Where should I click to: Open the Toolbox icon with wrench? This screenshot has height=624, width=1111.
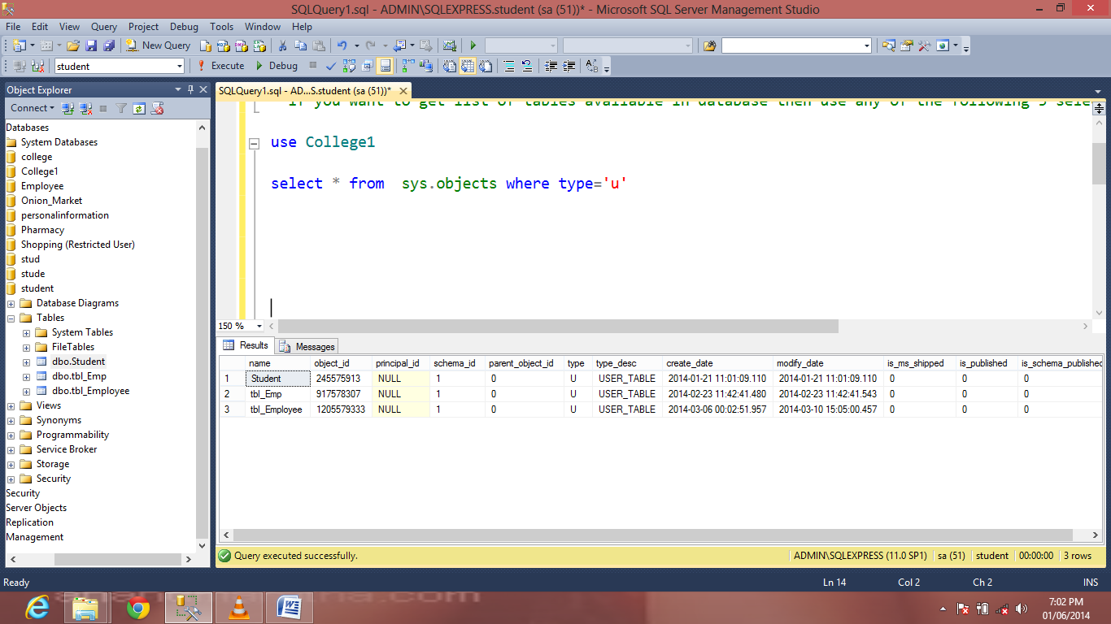(924, 45)
